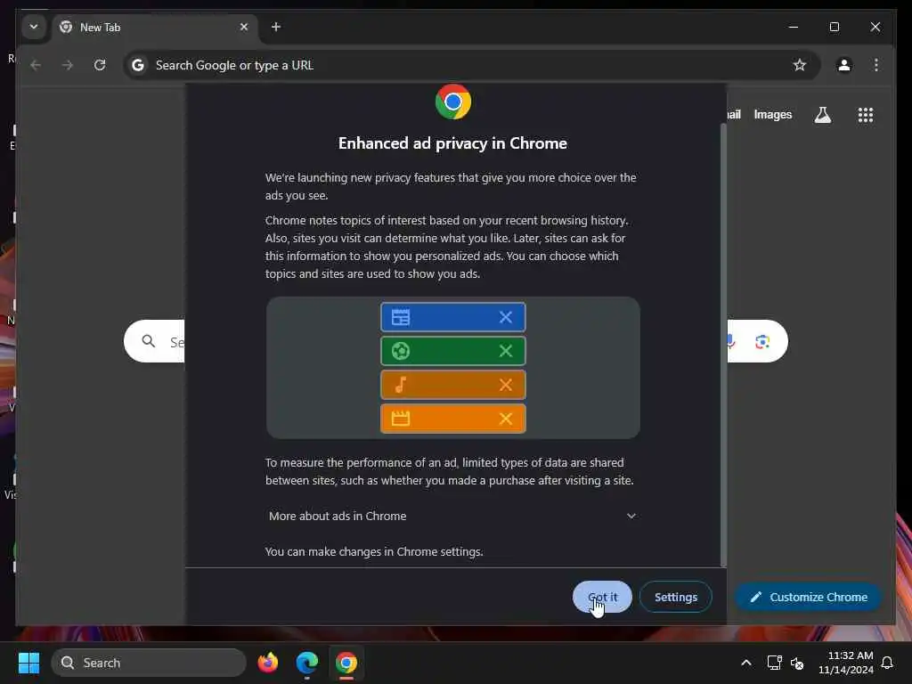
Task: Open the network status tray icon
Action: [x=774, y=663]
